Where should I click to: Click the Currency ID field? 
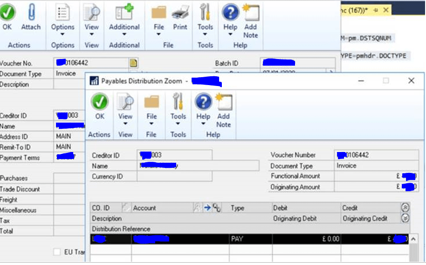[x=174, y=176]
